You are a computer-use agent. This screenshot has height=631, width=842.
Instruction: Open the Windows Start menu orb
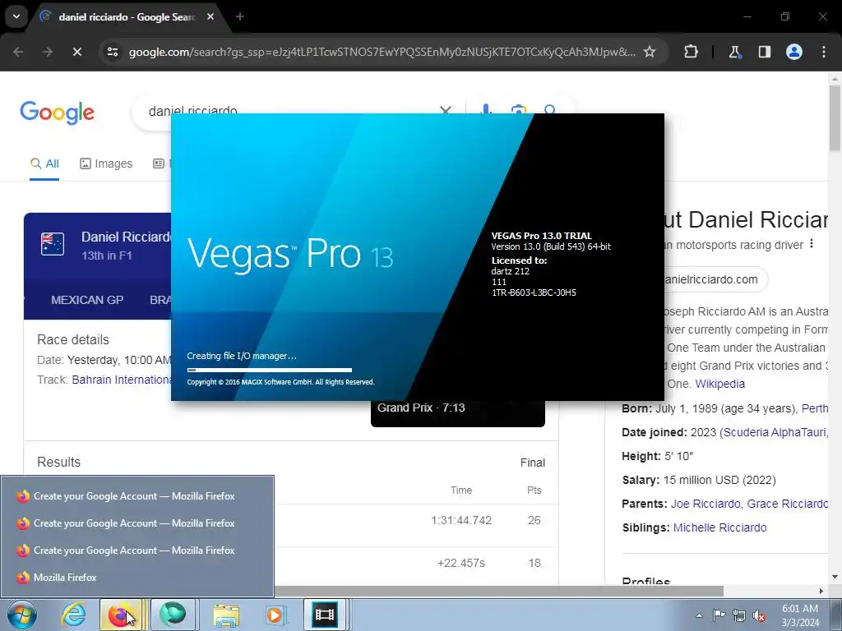pos(22,615)
